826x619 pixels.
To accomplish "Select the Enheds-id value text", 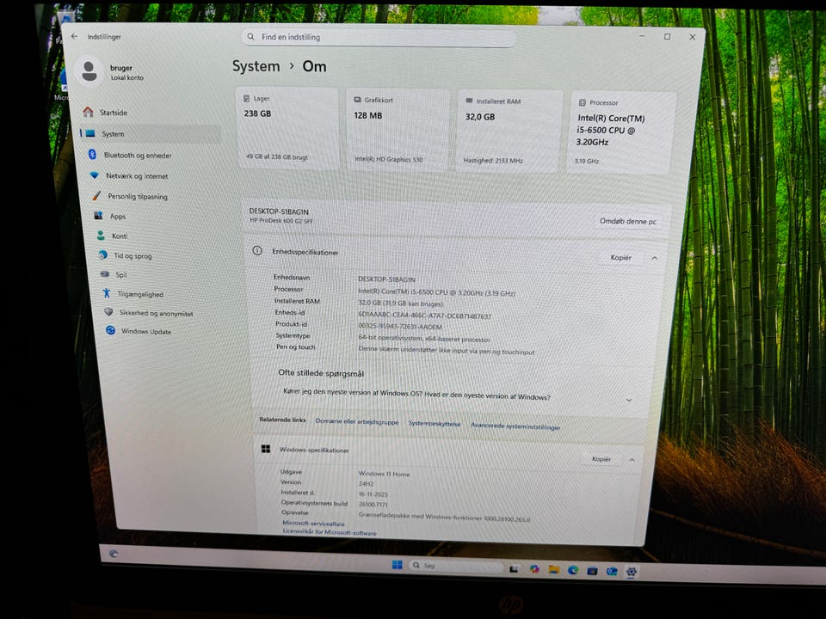I will click(424, 316).
